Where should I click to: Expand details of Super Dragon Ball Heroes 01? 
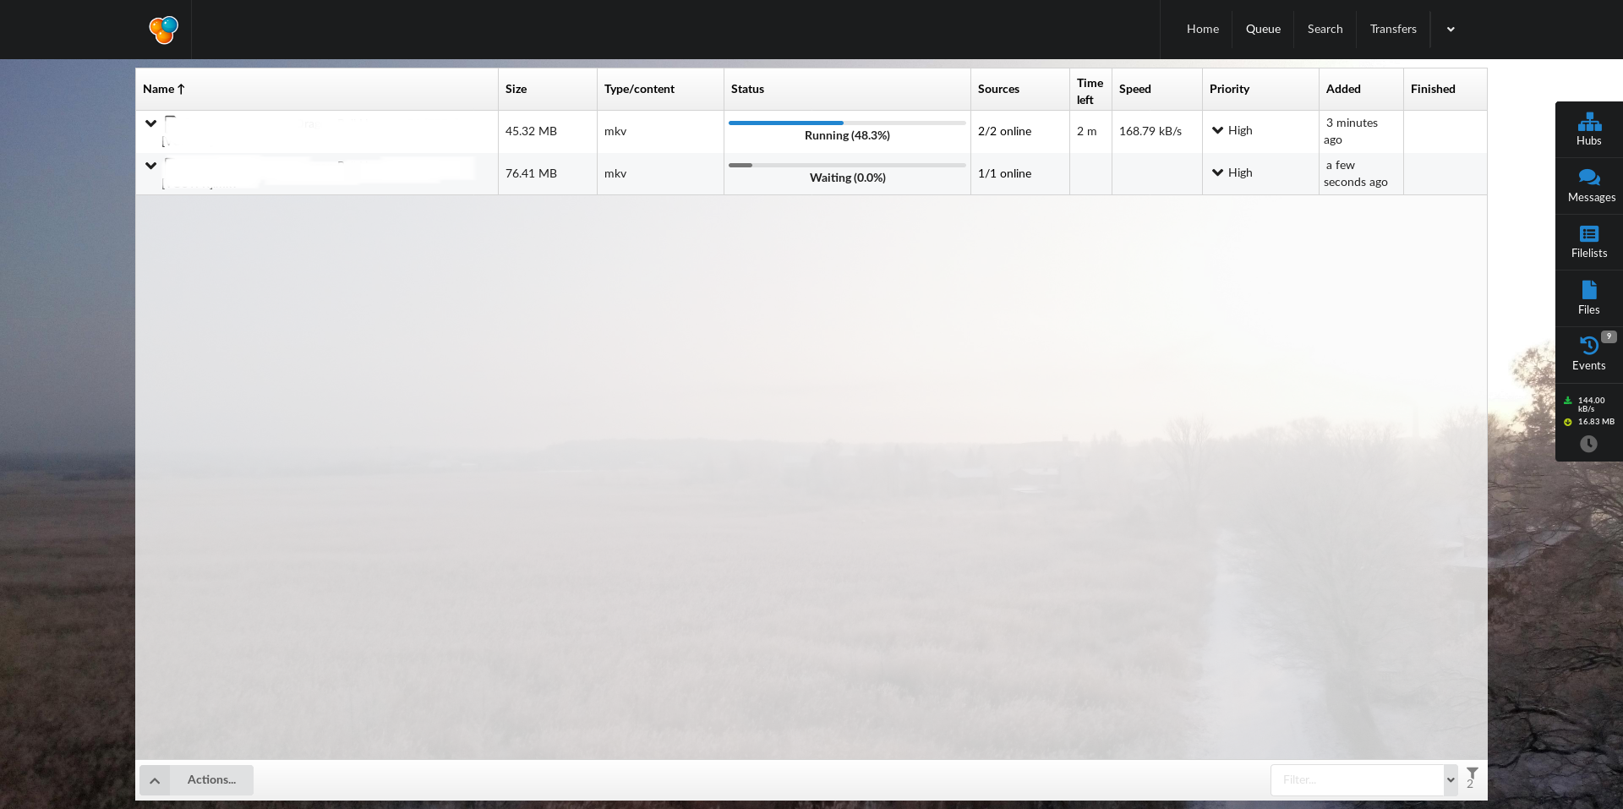point(150,123)
